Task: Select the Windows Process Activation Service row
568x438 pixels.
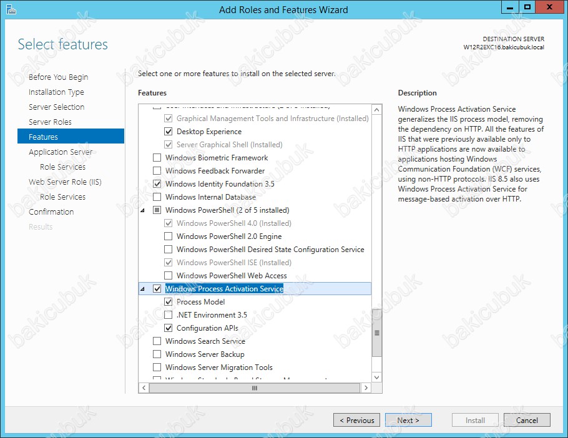Action: (255, 288)
